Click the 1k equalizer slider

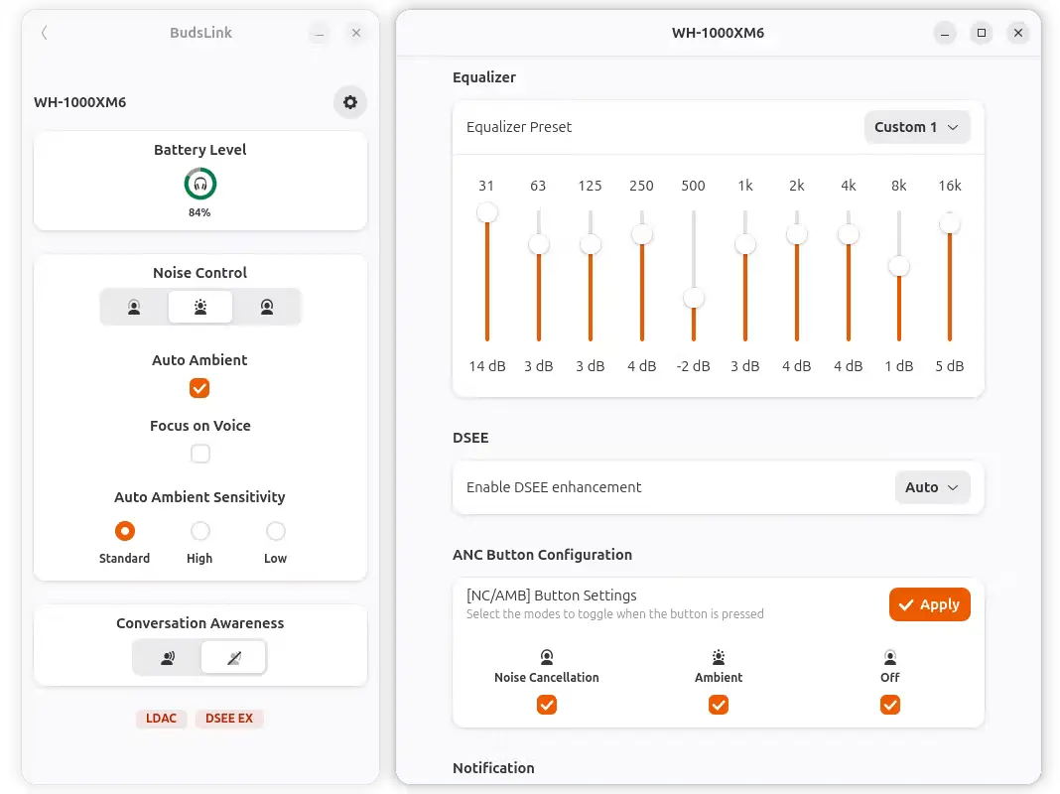(745, 276)
